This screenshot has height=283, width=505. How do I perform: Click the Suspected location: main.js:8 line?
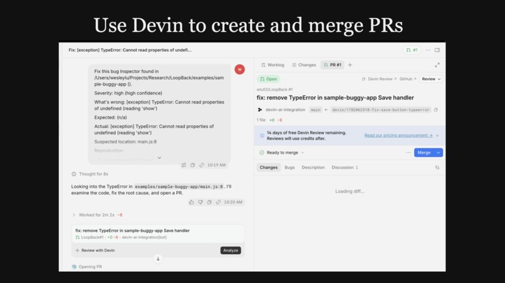(125, 142)
